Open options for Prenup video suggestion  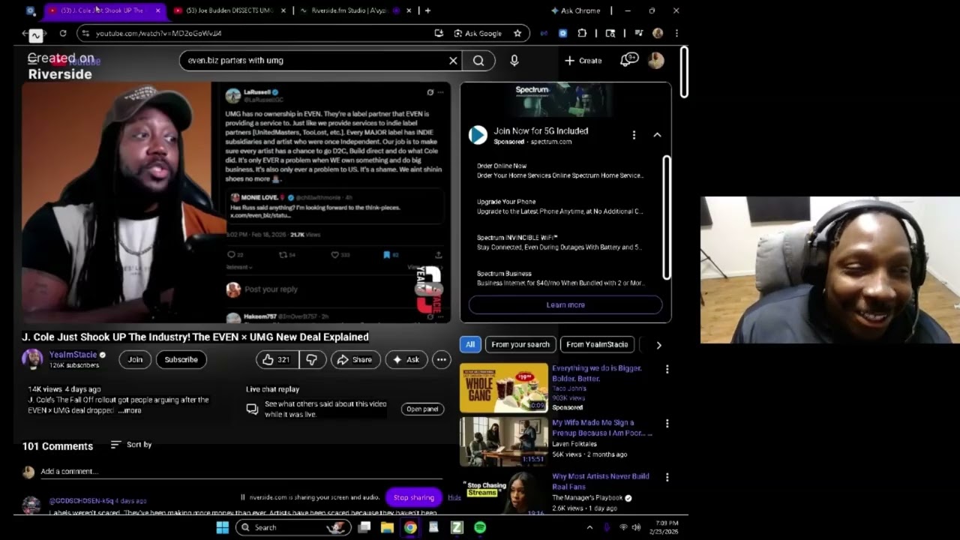point(667,424)
